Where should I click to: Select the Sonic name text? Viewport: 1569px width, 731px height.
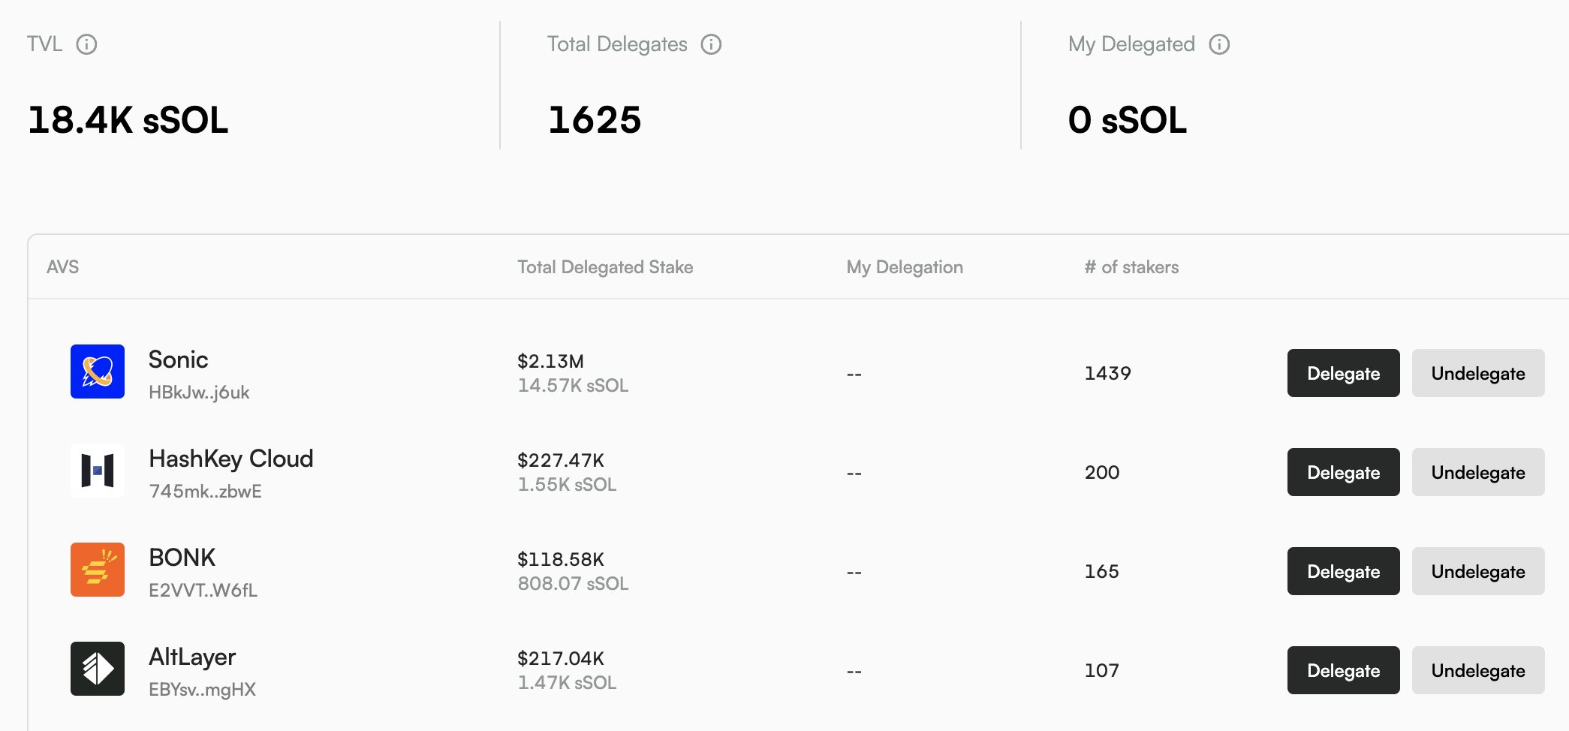coord(178,359)
